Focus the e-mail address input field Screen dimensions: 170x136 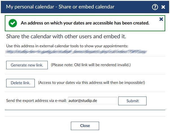click(92, 101)
